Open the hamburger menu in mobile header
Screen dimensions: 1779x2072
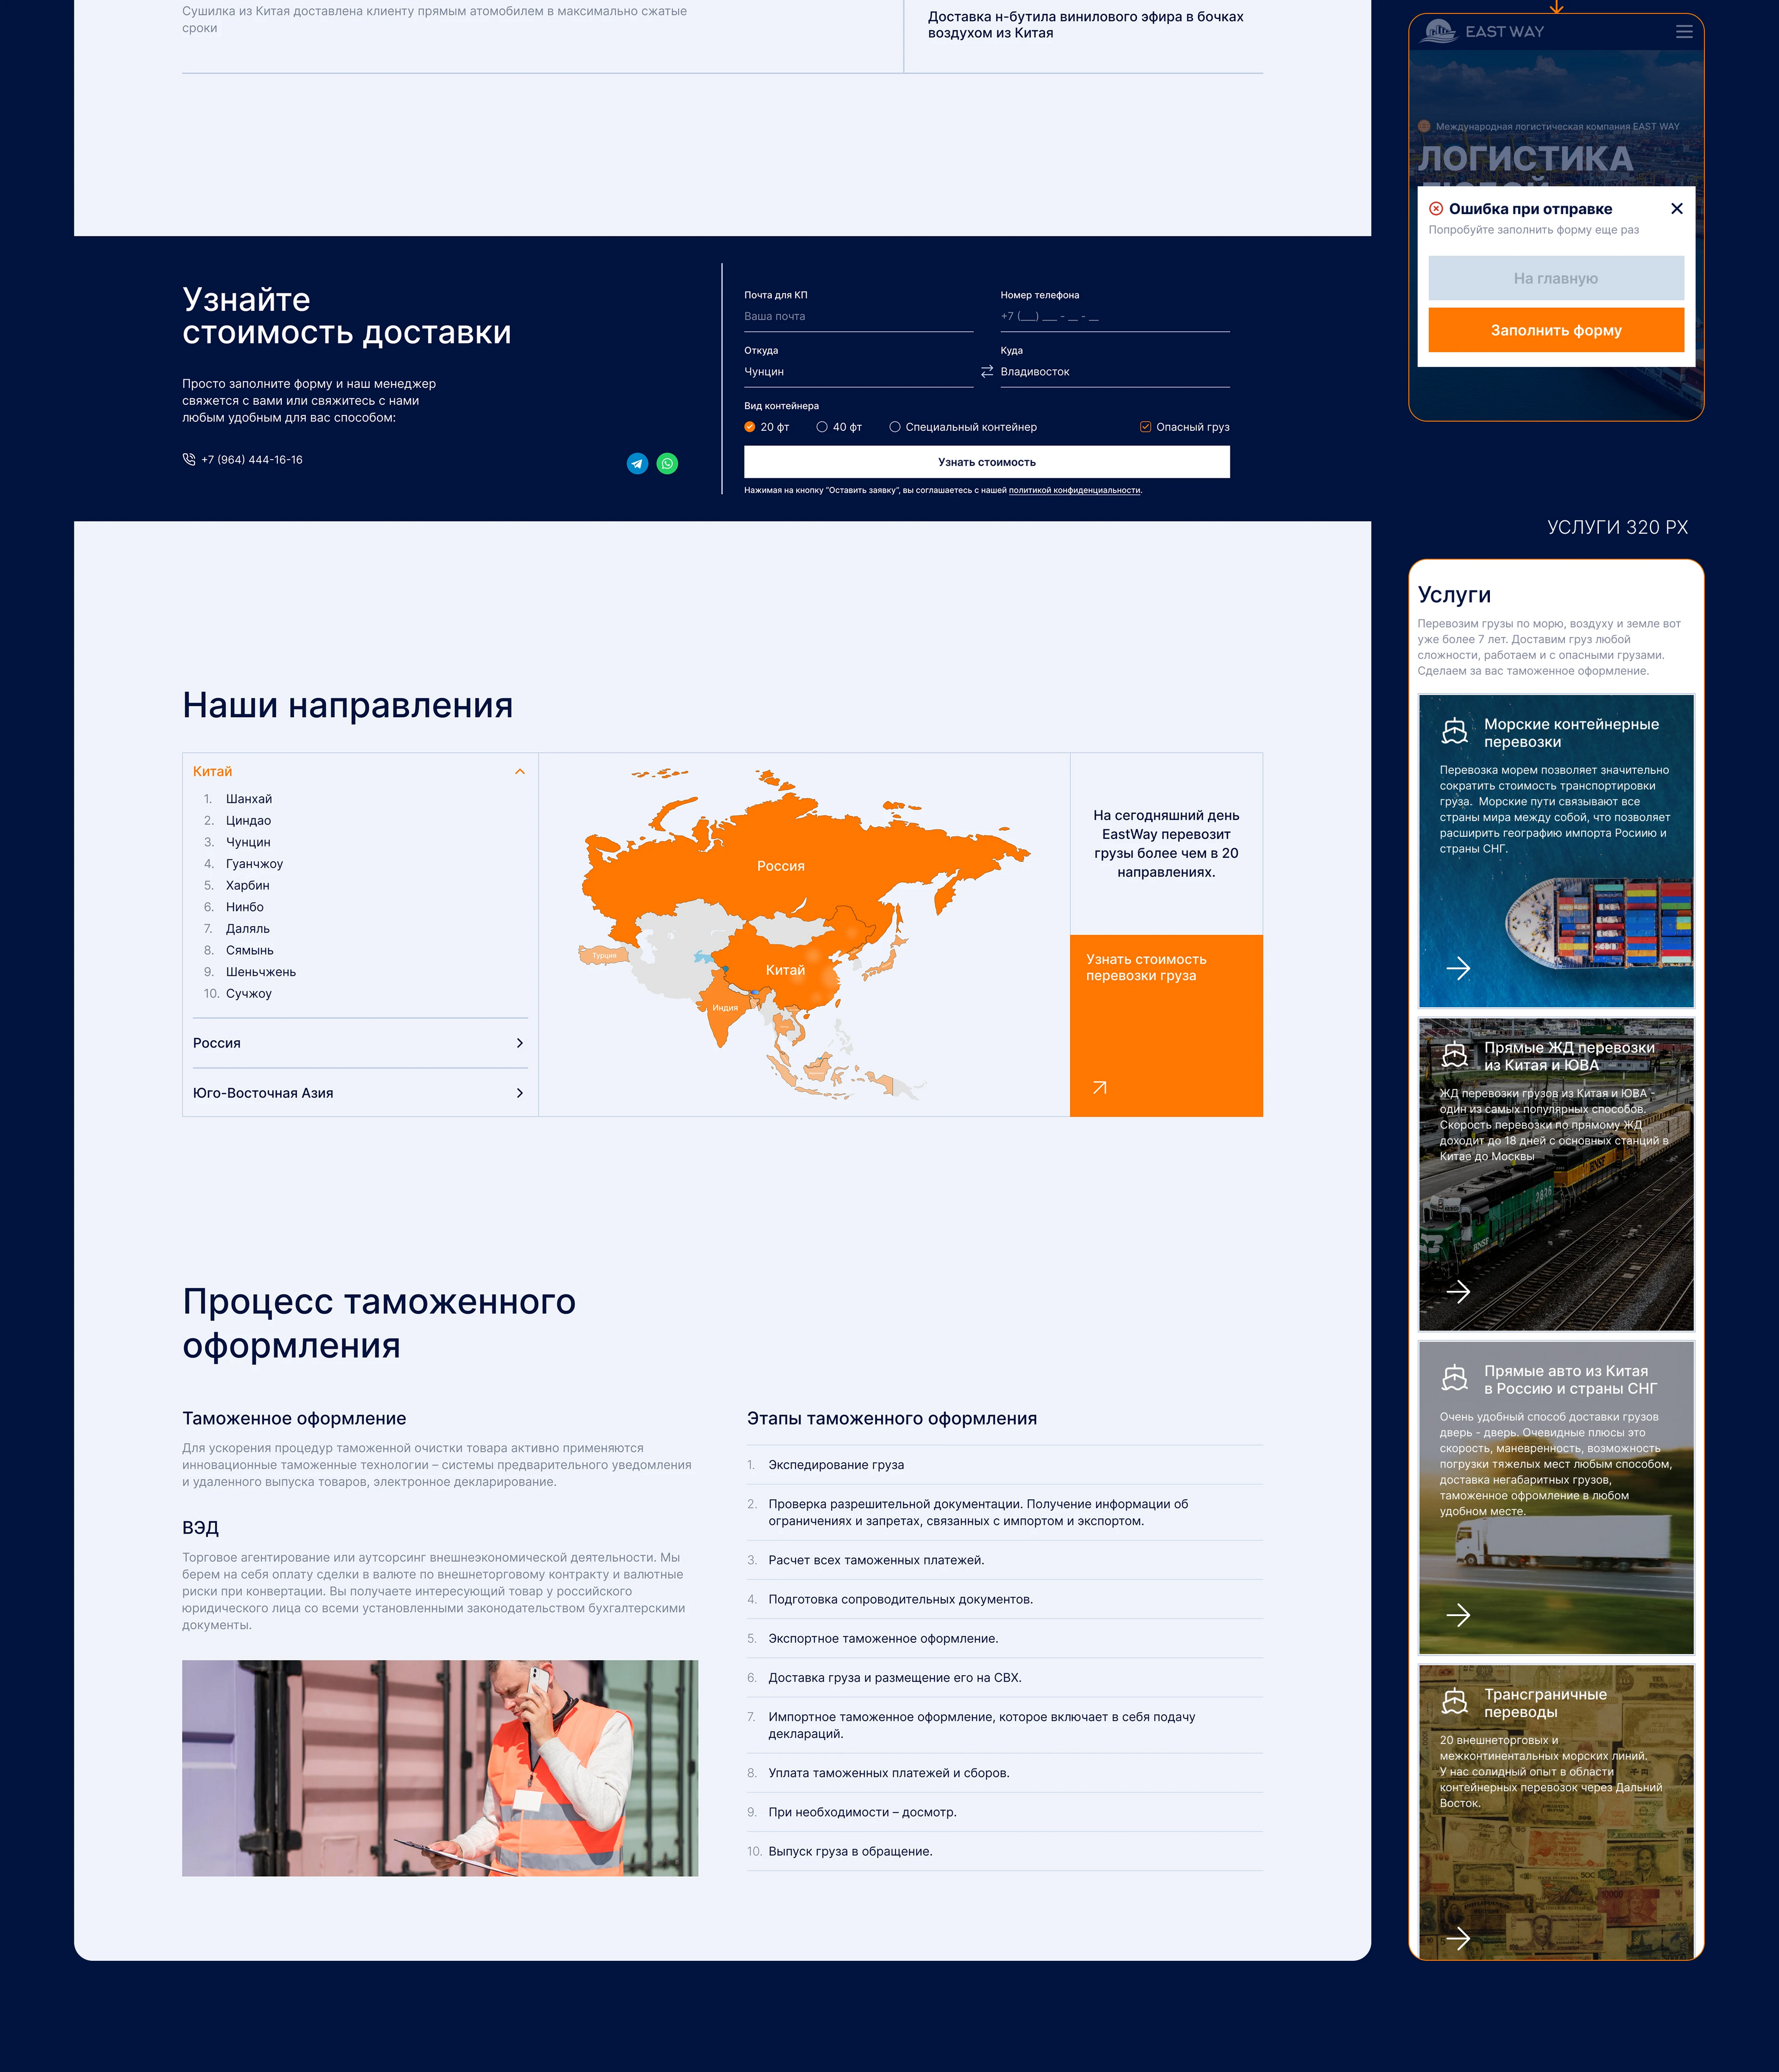(1684, 32)
